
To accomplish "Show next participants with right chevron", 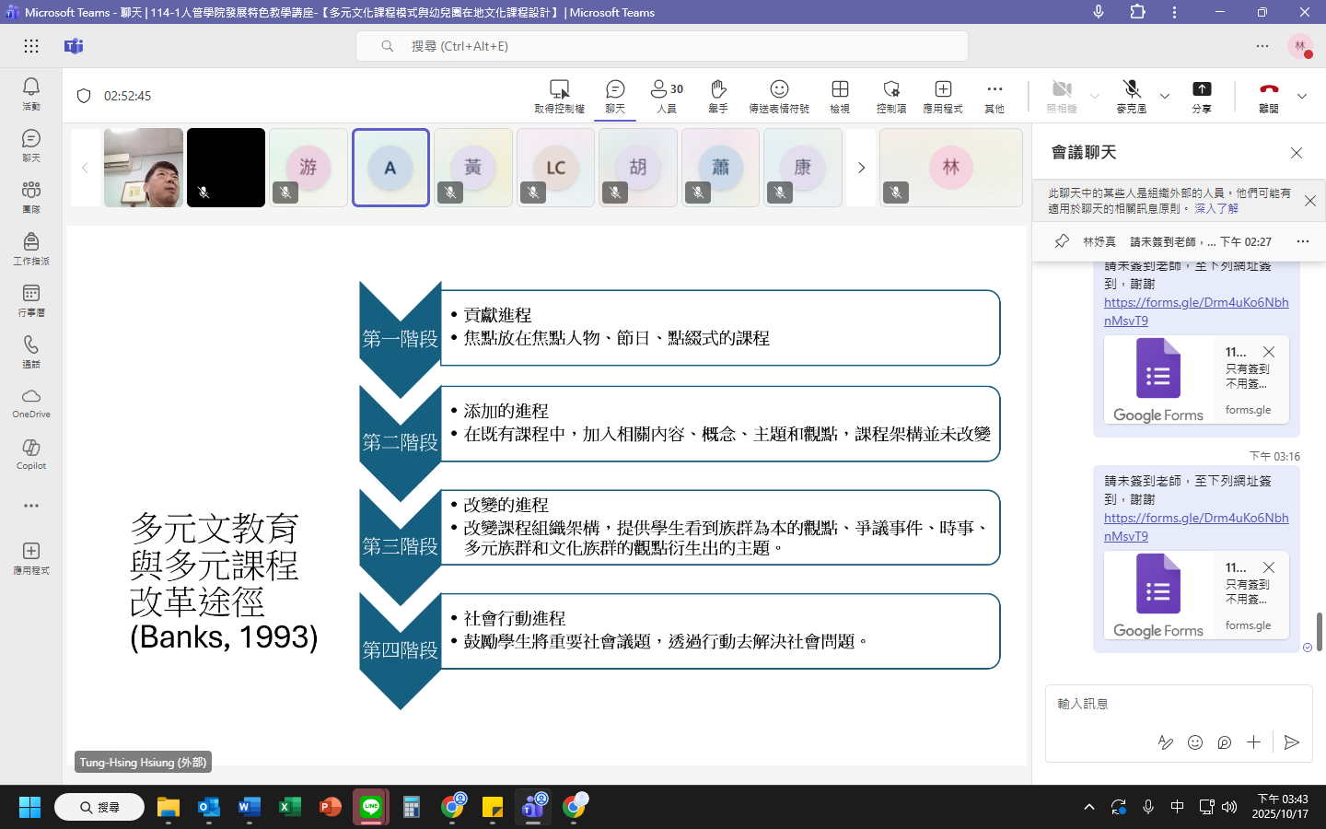I will 861,168.
